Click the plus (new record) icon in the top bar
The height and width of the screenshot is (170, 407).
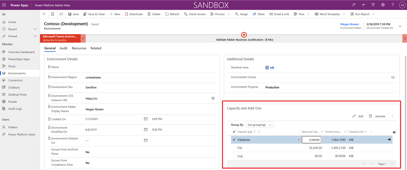pyautogui.click(x=363, y=5)
